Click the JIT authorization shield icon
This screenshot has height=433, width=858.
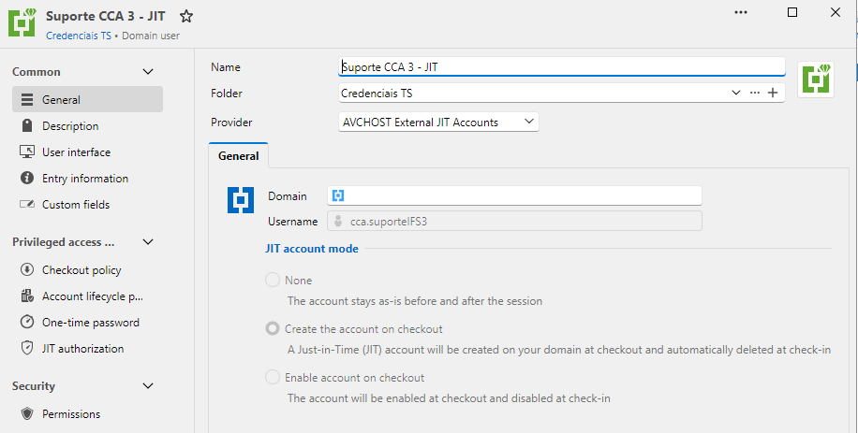pos(27,349)
